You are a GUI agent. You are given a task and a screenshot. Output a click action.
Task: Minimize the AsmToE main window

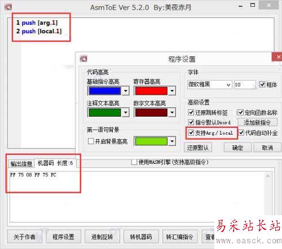240,6
